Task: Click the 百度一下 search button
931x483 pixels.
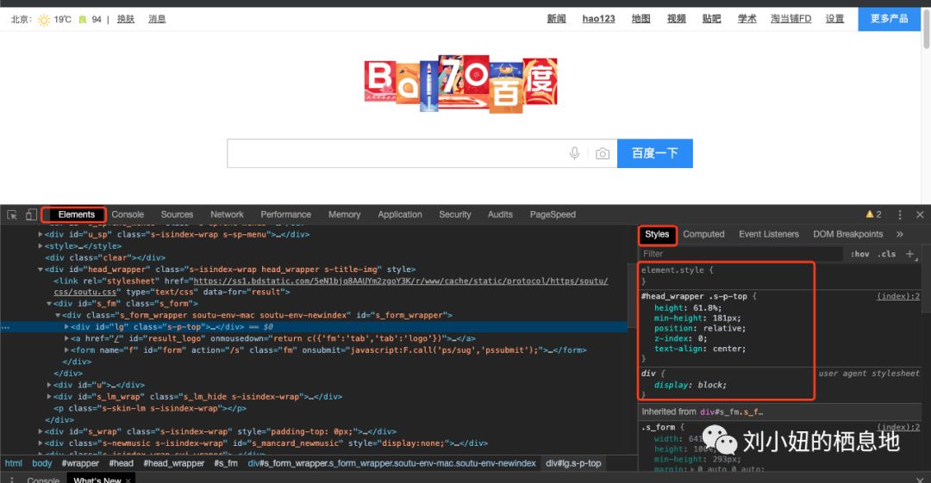Action: (655, 153)
